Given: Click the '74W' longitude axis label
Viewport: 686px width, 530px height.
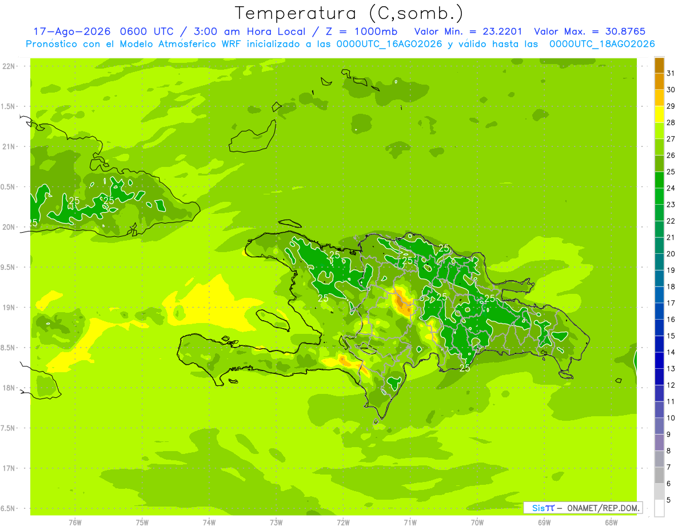Looking at the screenshot, I should pyautogui.click(x=209, y=522).
